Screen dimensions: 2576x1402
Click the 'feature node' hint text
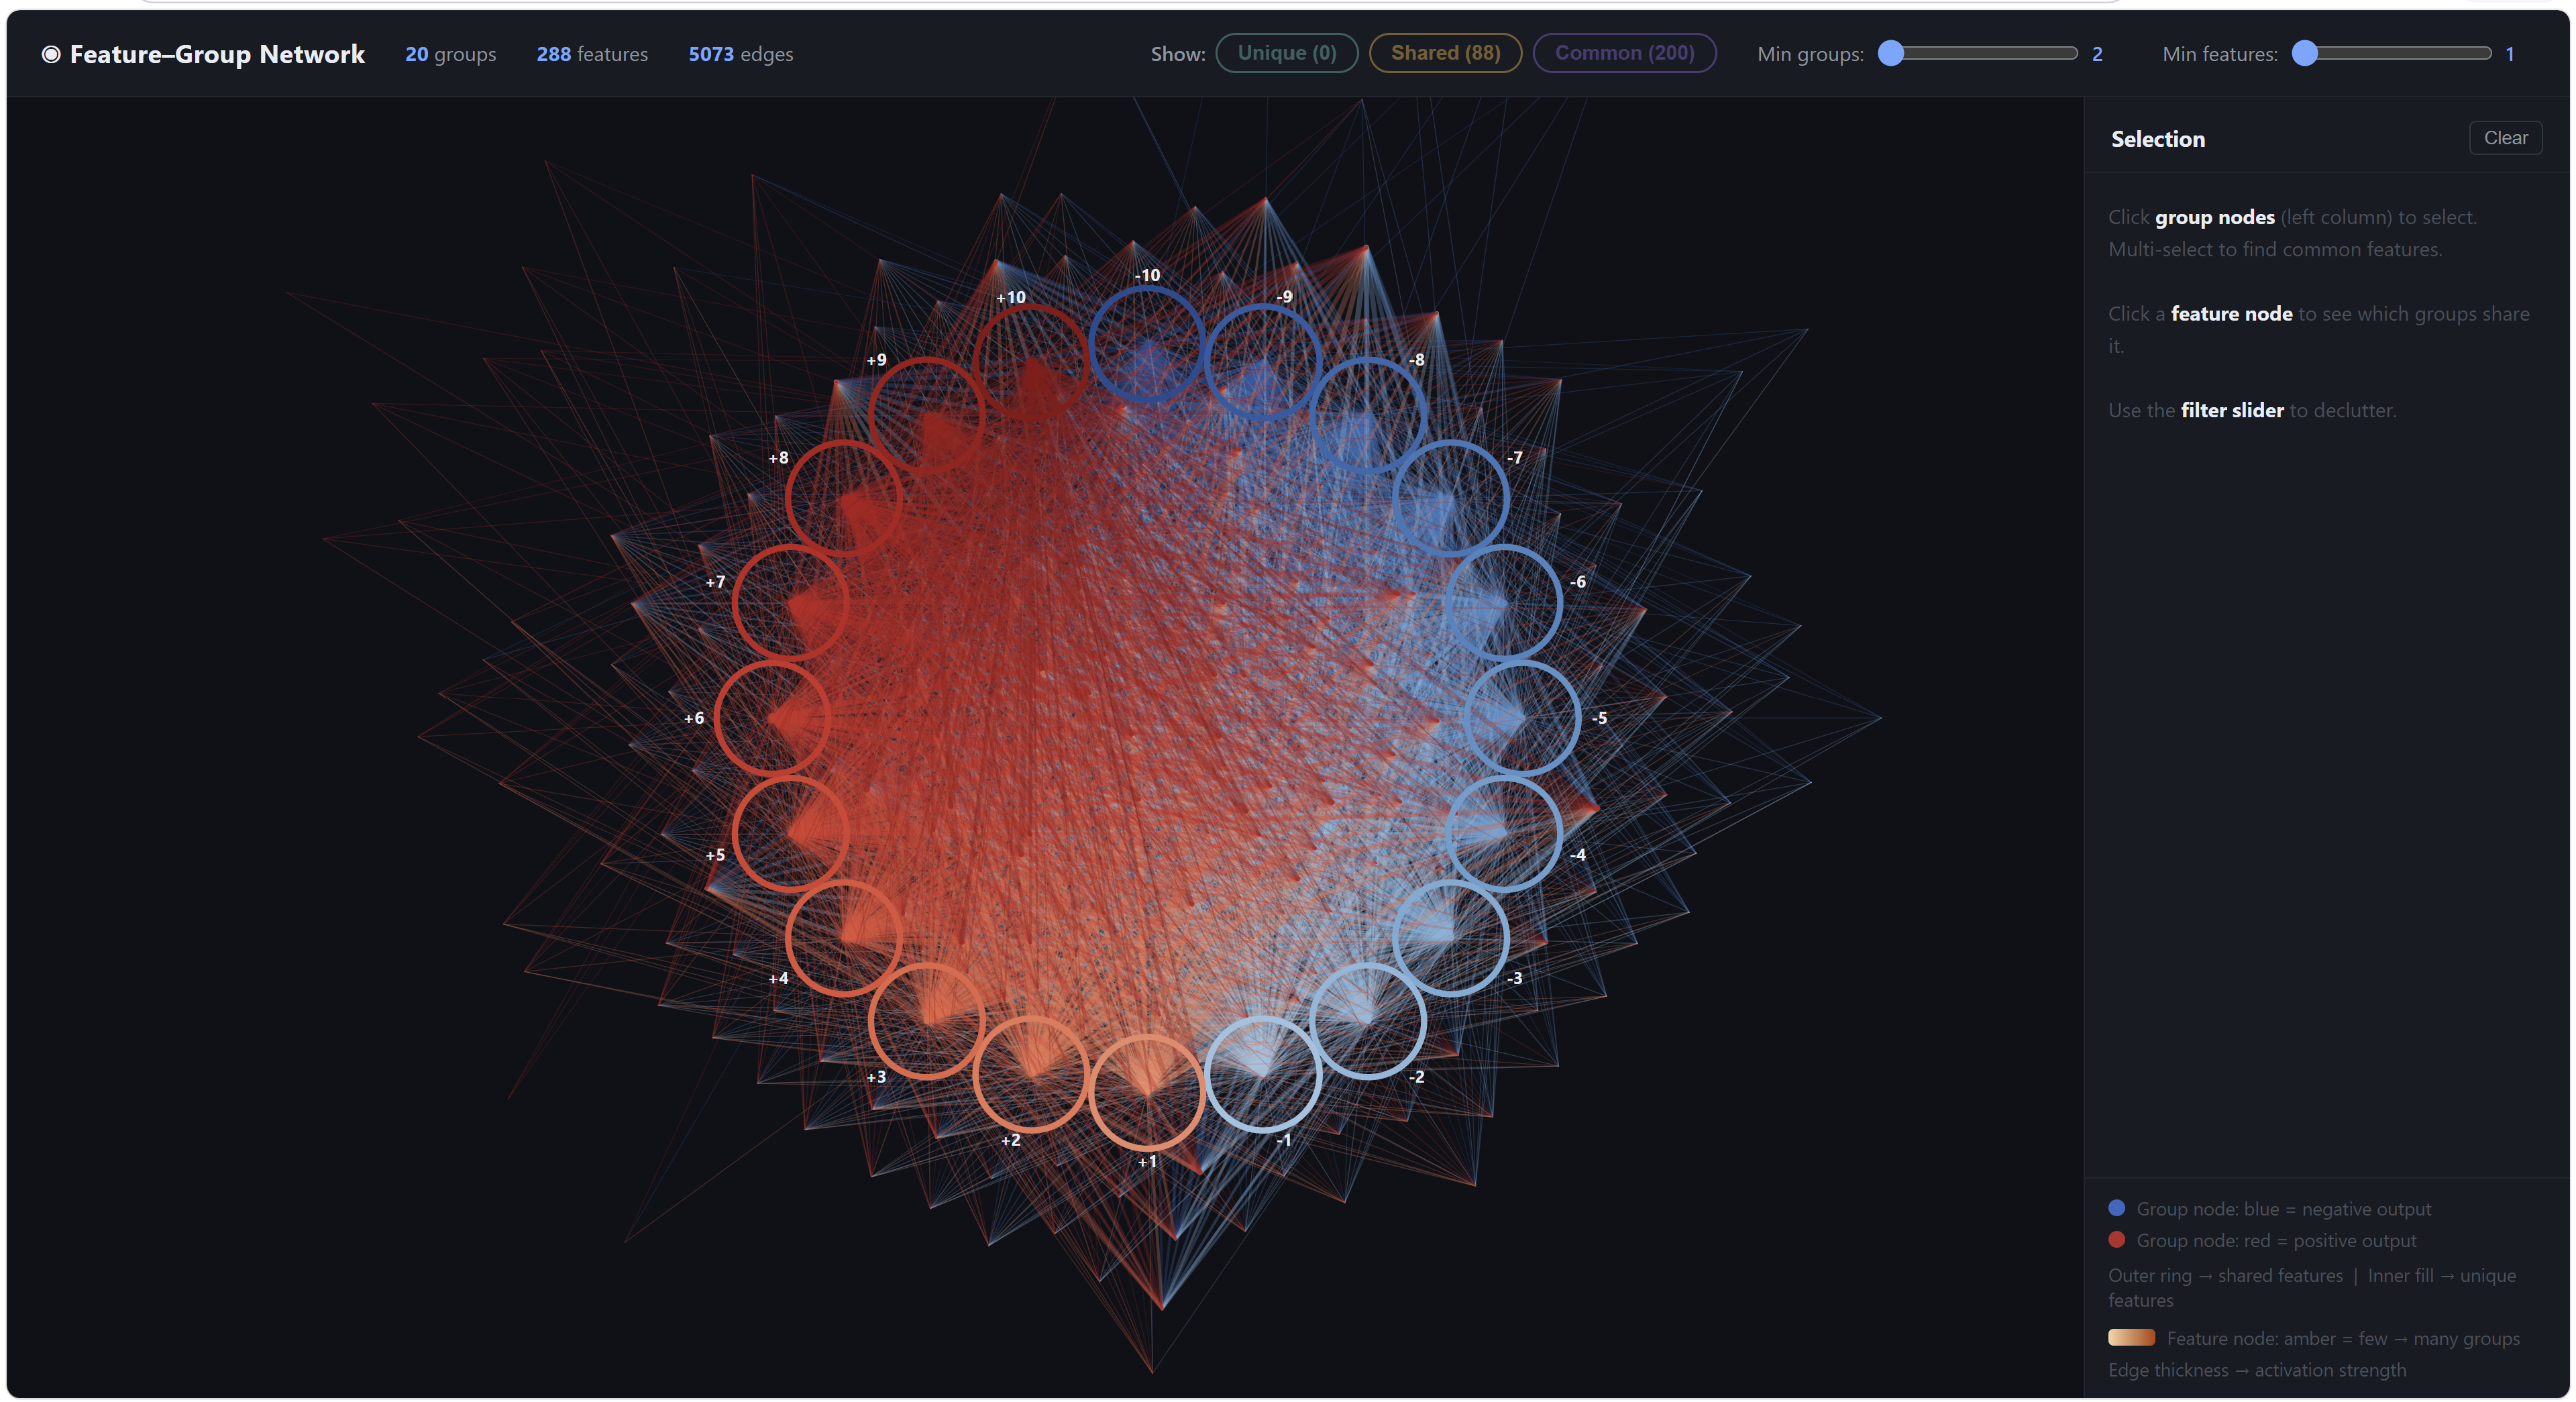pyautogui.click(x=2231, y=314)
